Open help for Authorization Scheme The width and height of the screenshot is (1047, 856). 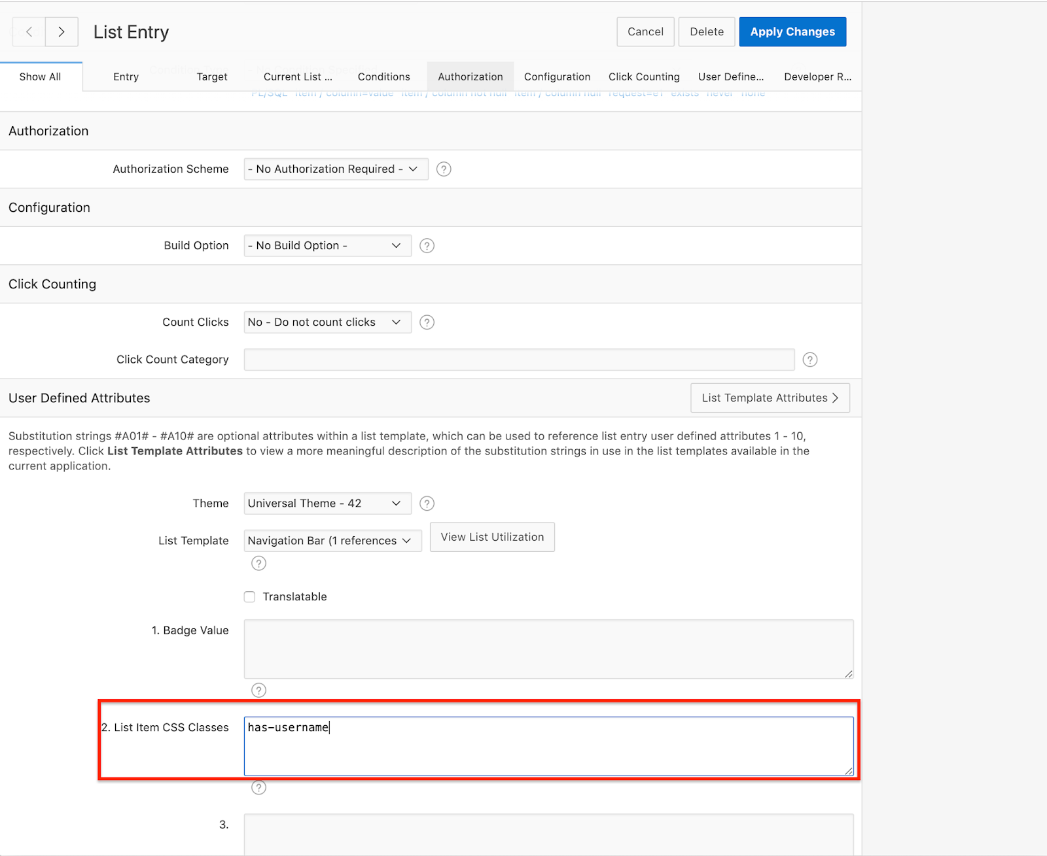pyautogui.click(x=443, y=169)
